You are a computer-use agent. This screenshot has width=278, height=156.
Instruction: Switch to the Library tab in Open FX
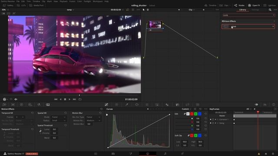tap(242, 10)
